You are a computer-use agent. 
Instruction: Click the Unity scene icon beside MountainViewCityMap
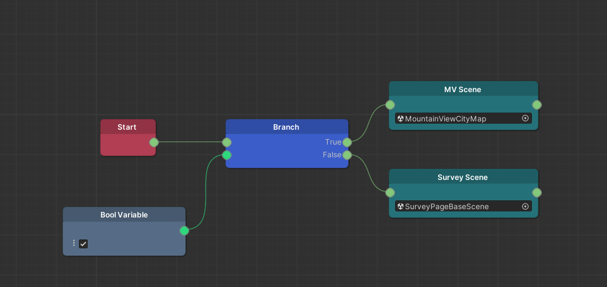(400, 119)
